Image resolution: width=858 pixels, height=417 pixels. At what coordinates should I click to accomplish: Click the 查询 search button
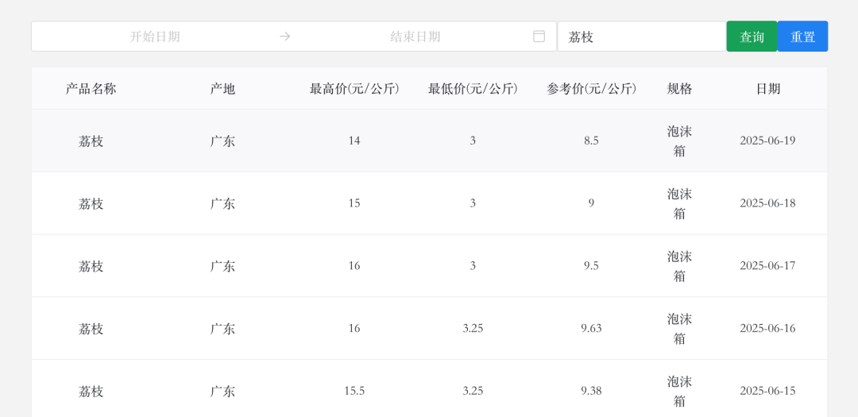752,37
